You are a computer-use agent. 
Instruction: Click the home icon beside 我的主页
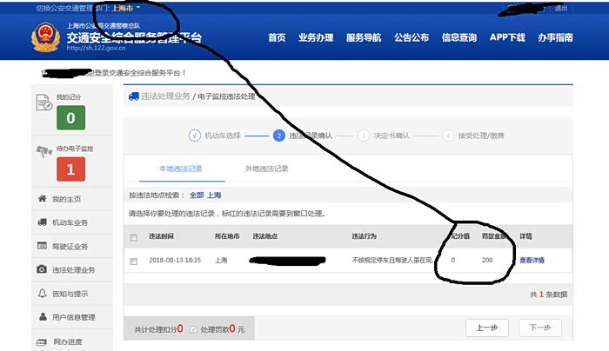[43, 199]
